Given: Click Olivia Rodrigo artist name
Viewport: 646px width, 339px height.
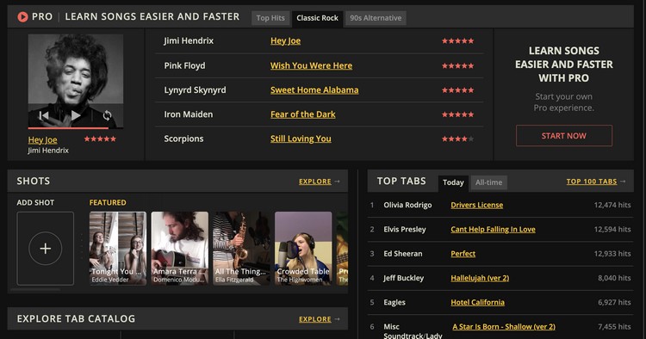Looking at the screenshot, I should point(407,205).
